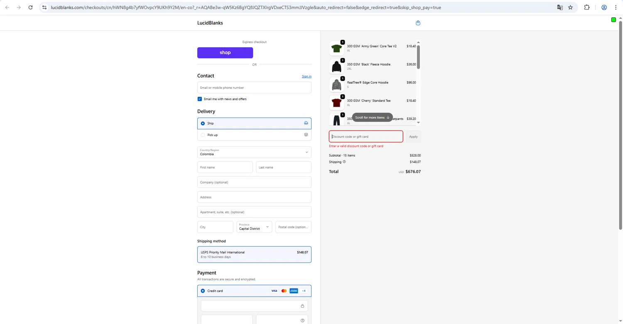Screen dimensions: 623x324
Task: Click the green extension indicator square
Action: (613, 20)
